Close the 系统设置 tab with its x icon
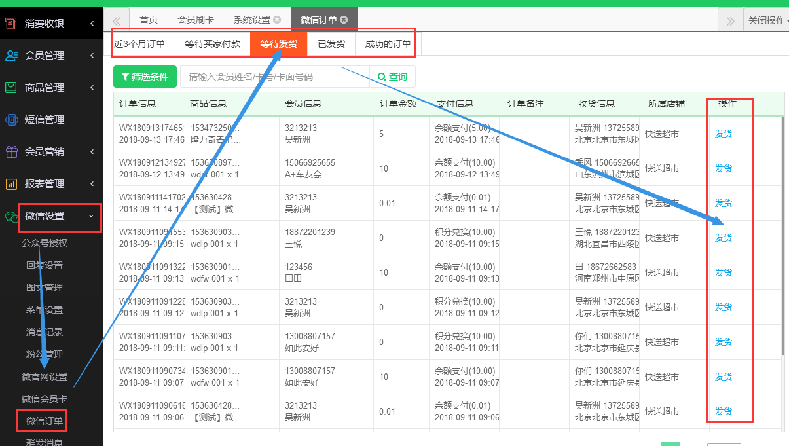The height and width of the screenshot is (446, 789). [x=277, y=20]
